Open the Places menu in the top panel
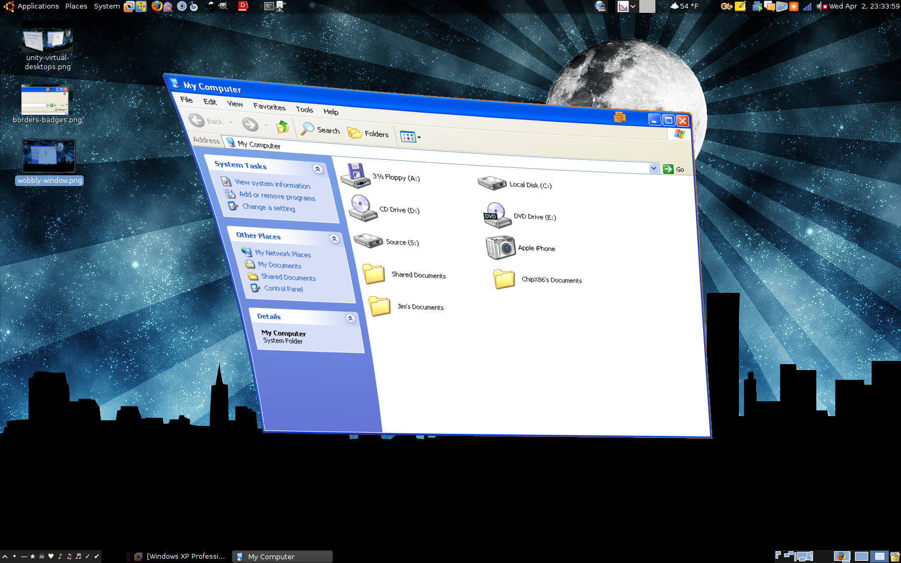 pyautogui.click(x=76, y=6)
